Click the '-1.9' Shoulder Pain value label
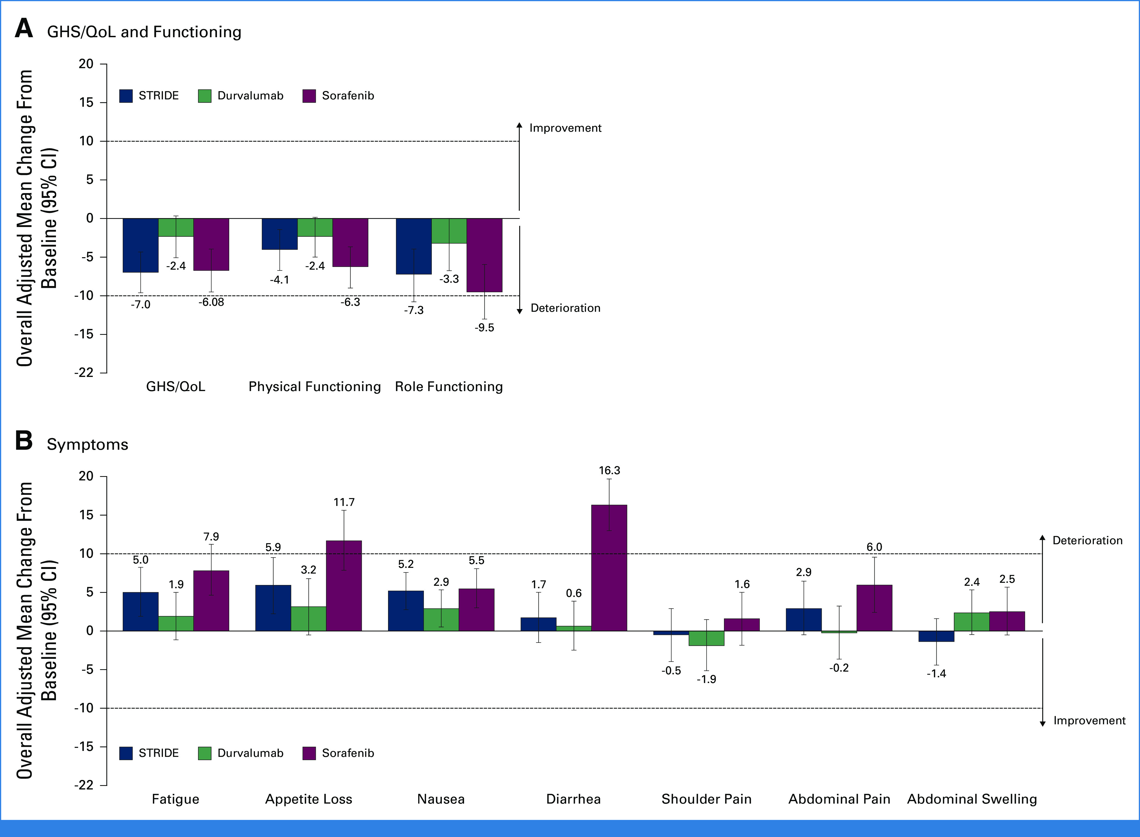Image resolution: width=1140 pixels, height=837 pixels. tap(706, 679)
